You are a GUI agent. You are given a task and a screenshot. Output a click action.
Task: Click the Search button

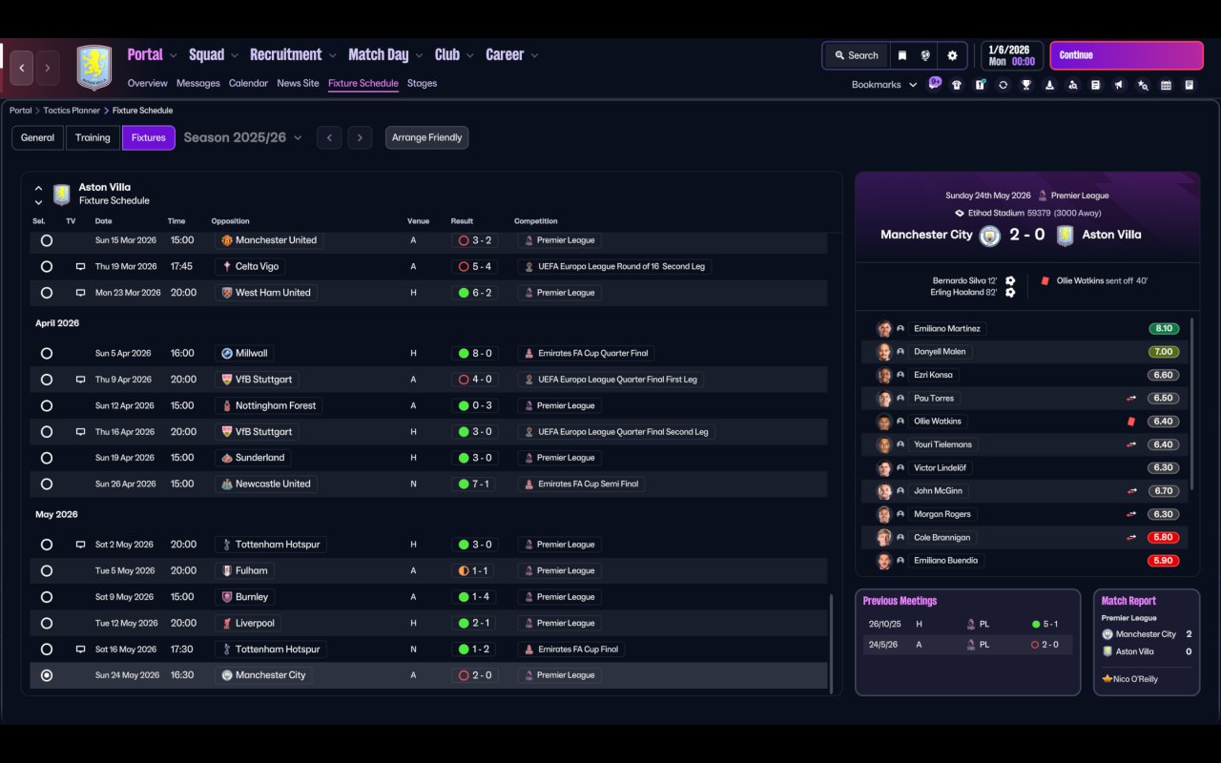click(x=856, y=55)
